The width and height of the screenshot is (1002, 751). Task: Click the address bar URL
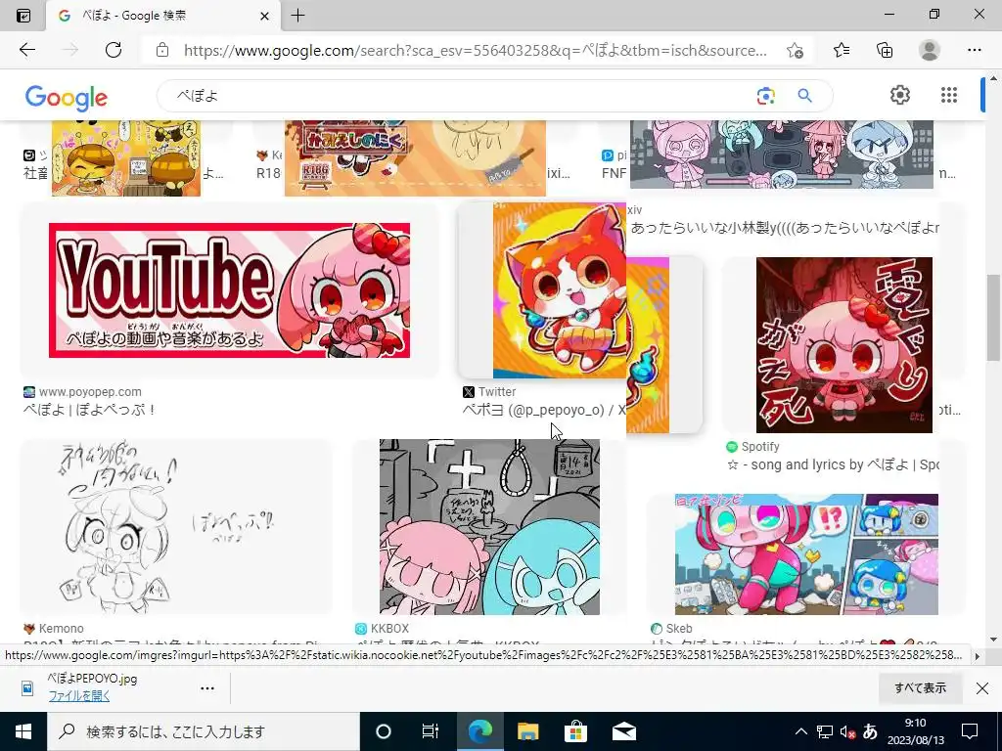[x=476, y=51]
